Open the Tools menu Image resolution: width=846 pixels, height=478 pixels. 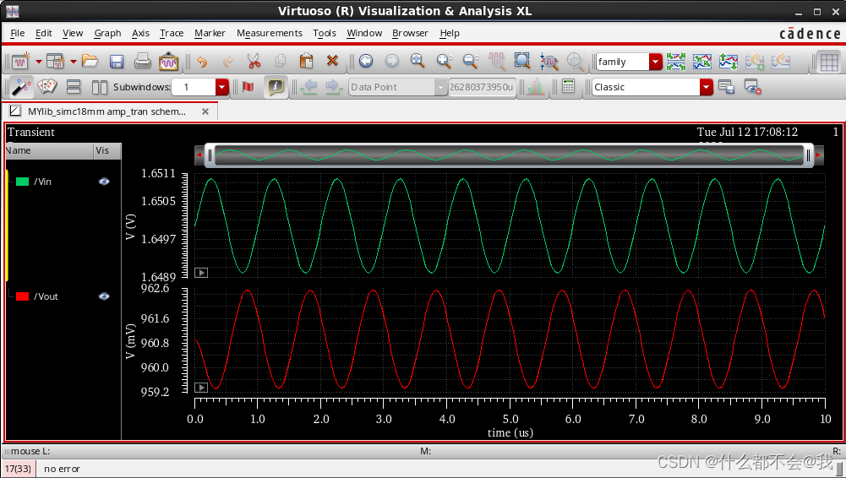tap(325, 33)
